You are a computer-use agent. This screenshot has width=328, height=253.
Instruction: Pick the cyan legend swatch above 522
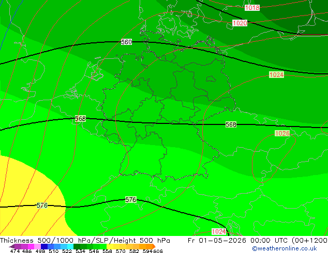click(70, 246)
